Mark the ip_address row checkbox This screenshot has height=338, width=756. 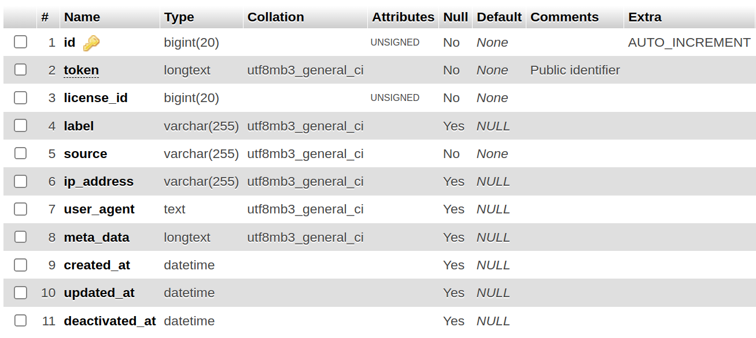[21, 181]
